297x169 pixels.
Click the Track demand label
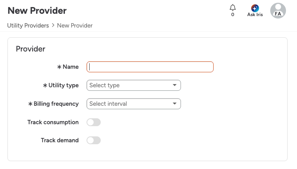point(60,140)
